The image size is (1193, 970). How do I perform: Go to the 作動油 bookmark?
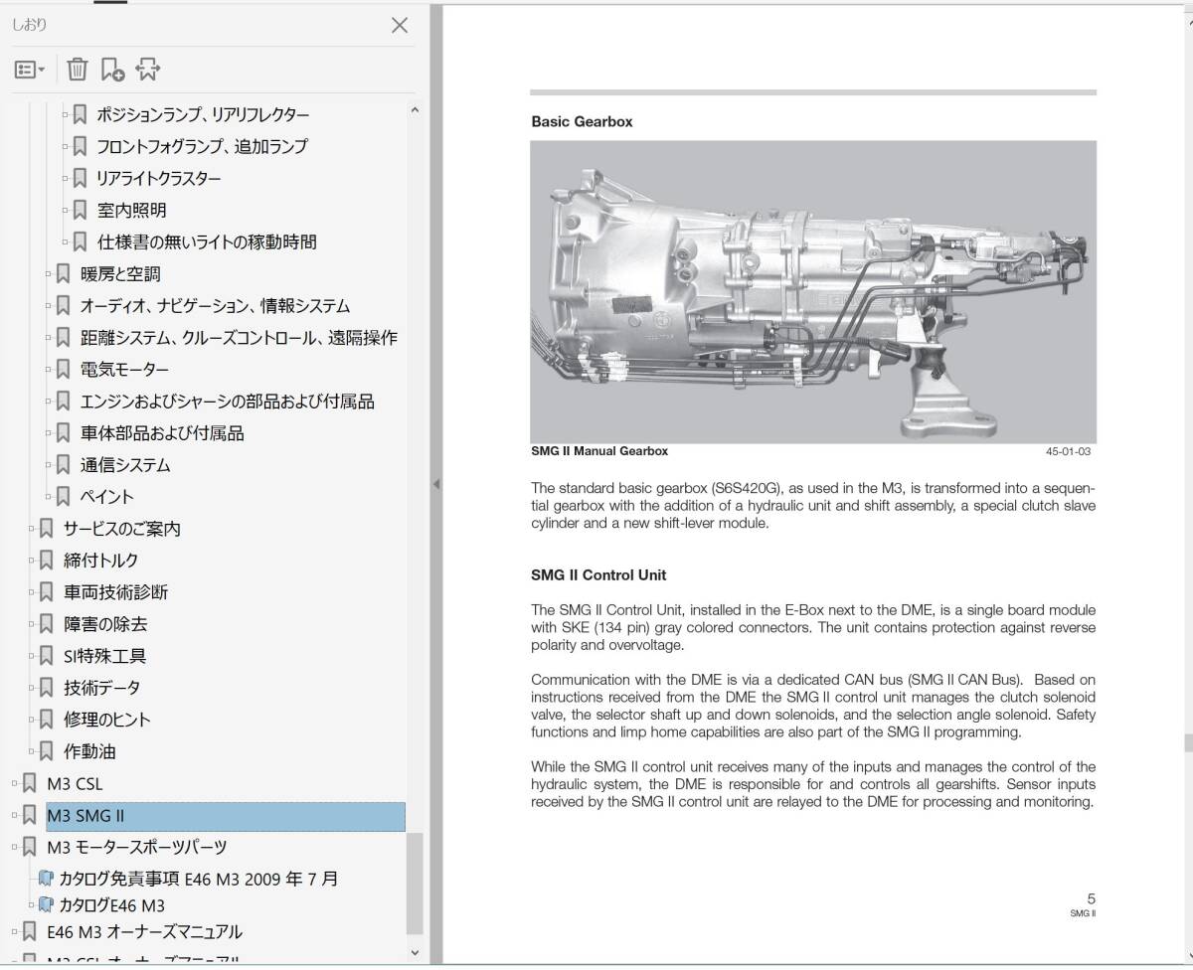pyautogui.click(x=89, y=751)
